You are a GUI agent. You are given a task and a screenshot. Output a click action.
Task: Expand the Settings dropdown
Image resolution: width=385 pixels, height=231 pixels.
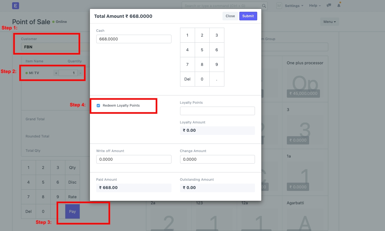(294, 6)
